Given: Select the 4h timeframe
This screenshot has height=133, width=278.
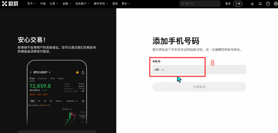Looking at the screenshot, I should tap(45, 101).
